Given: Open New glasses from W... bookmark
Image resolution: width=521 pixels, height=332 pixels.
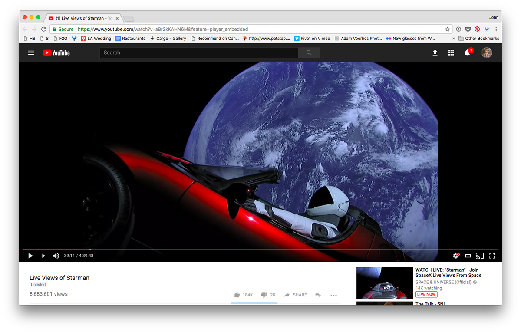Looking at the screenshot, I should (410, 38).
